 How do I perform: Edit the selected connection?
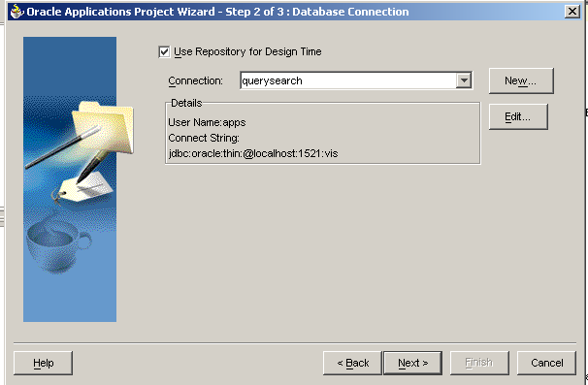pyautogui.click(x=518, y=117)
